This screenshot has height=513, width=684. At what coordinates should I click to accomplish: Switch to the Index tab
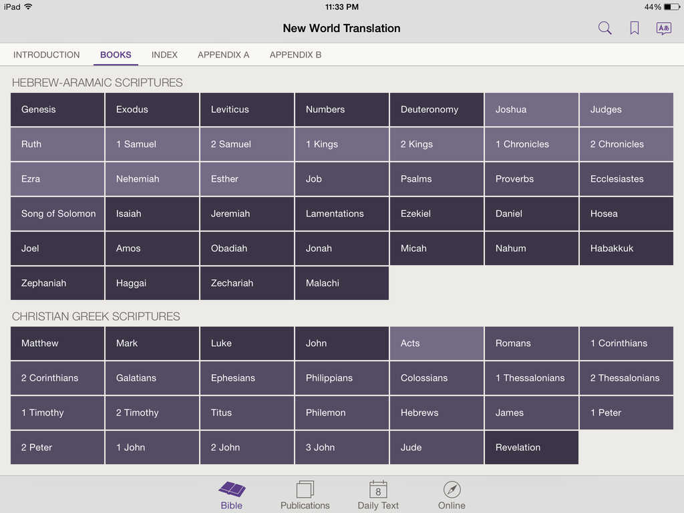click(164, 55)
